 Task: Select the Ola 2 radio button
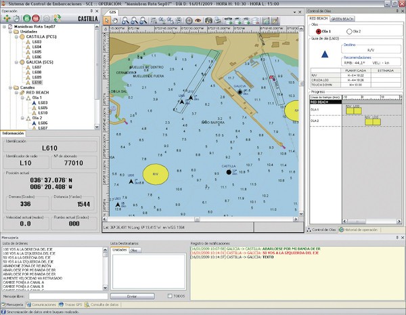pyautogui.click(x=349, y=31)
